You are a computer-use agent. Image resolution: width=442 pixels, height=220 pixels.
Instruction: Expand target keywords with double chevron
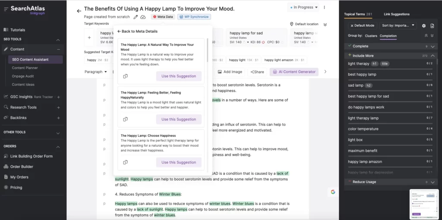coord(325,25)
